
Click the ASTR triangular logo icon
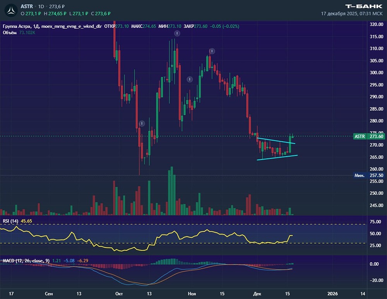11,10
